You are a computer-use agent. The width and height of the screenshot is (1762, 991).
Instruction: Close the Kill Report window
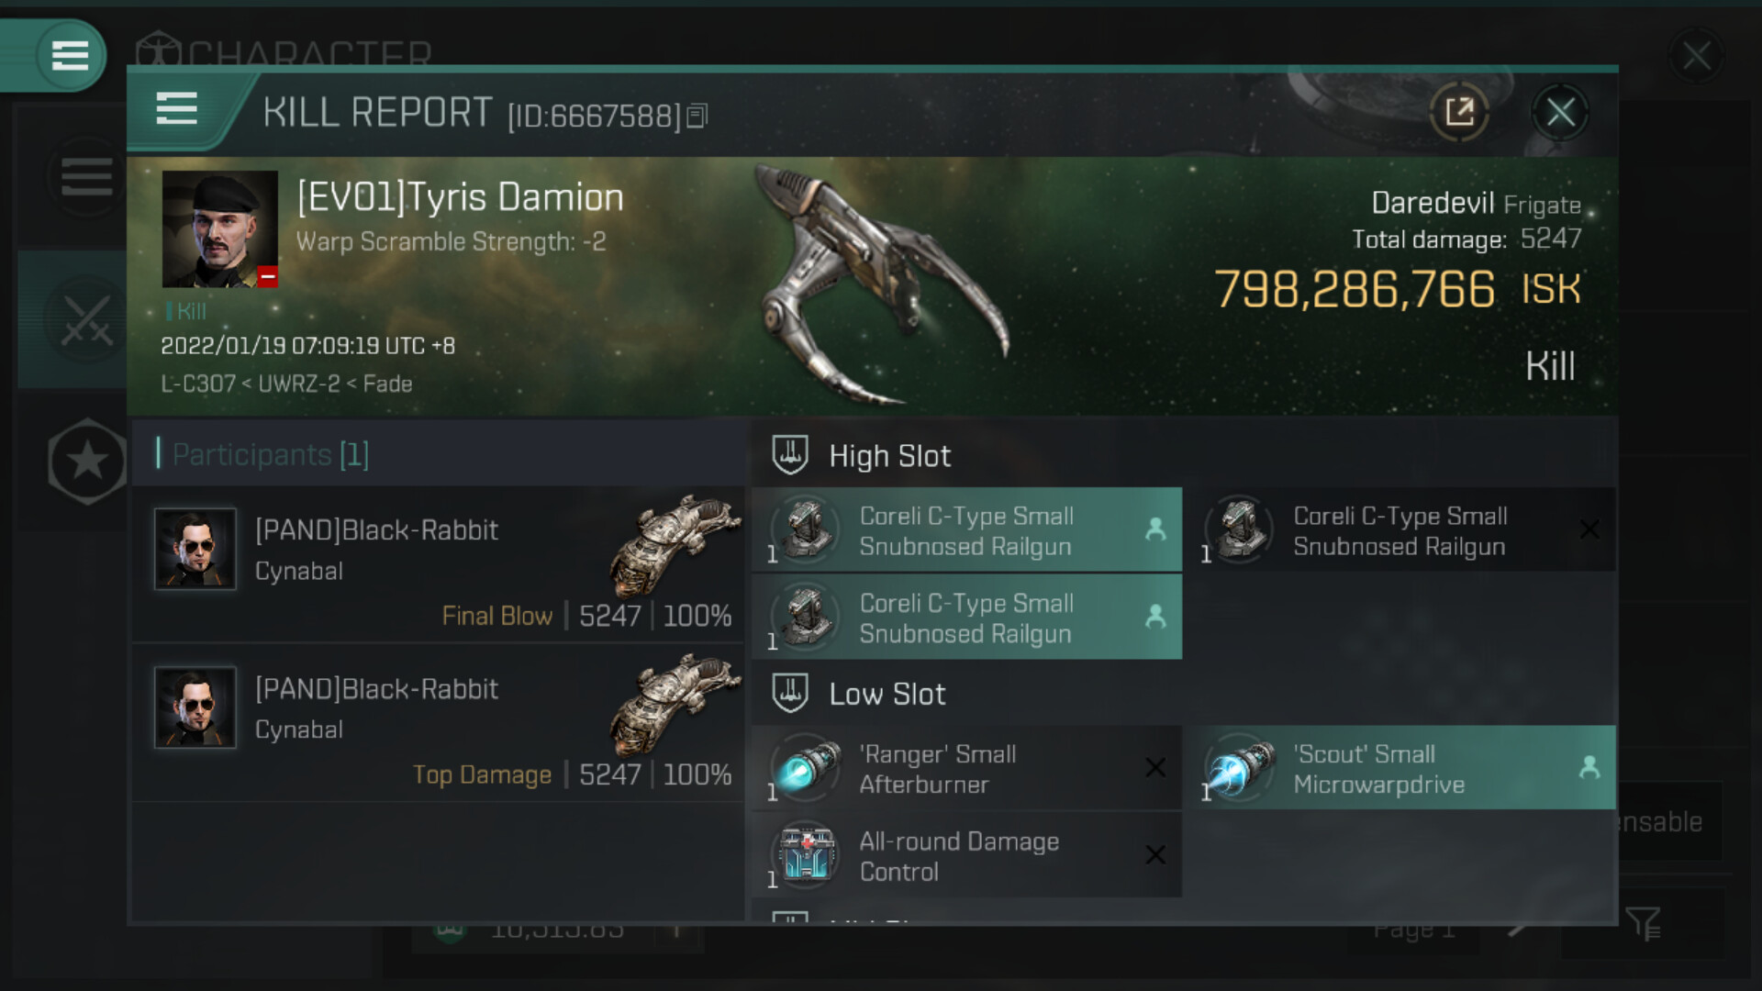pyautogui.click(x=1560, y=112)
